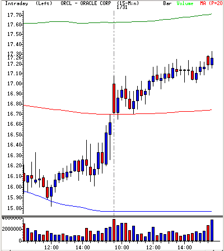Click the 16.50 price axis label
The width and height of the screenshot is (224, 251).
tap(15, 135)
